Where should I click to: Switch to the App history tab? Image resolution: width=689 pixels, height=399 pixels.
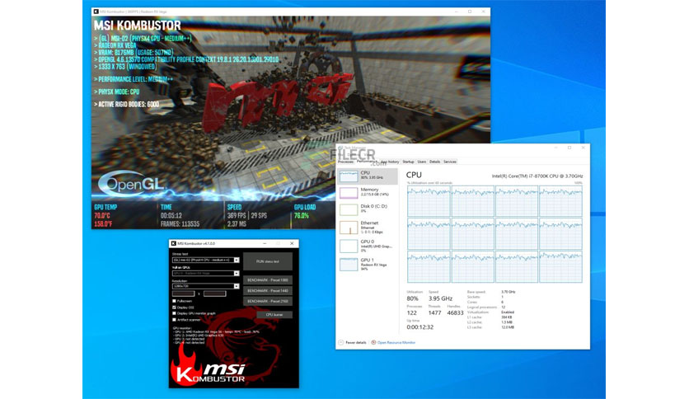pyautogui.click(x=390, y=162)
